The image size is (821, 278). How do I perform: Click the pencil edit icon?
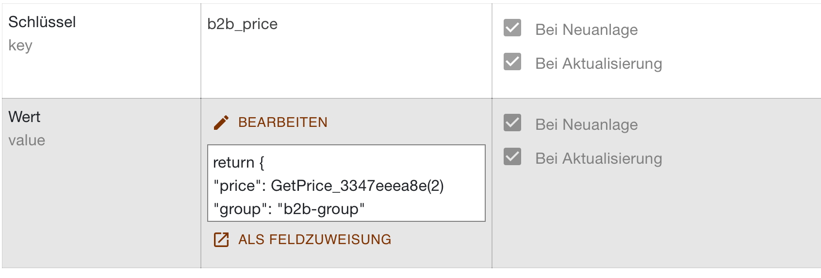[x=221, y=123]
